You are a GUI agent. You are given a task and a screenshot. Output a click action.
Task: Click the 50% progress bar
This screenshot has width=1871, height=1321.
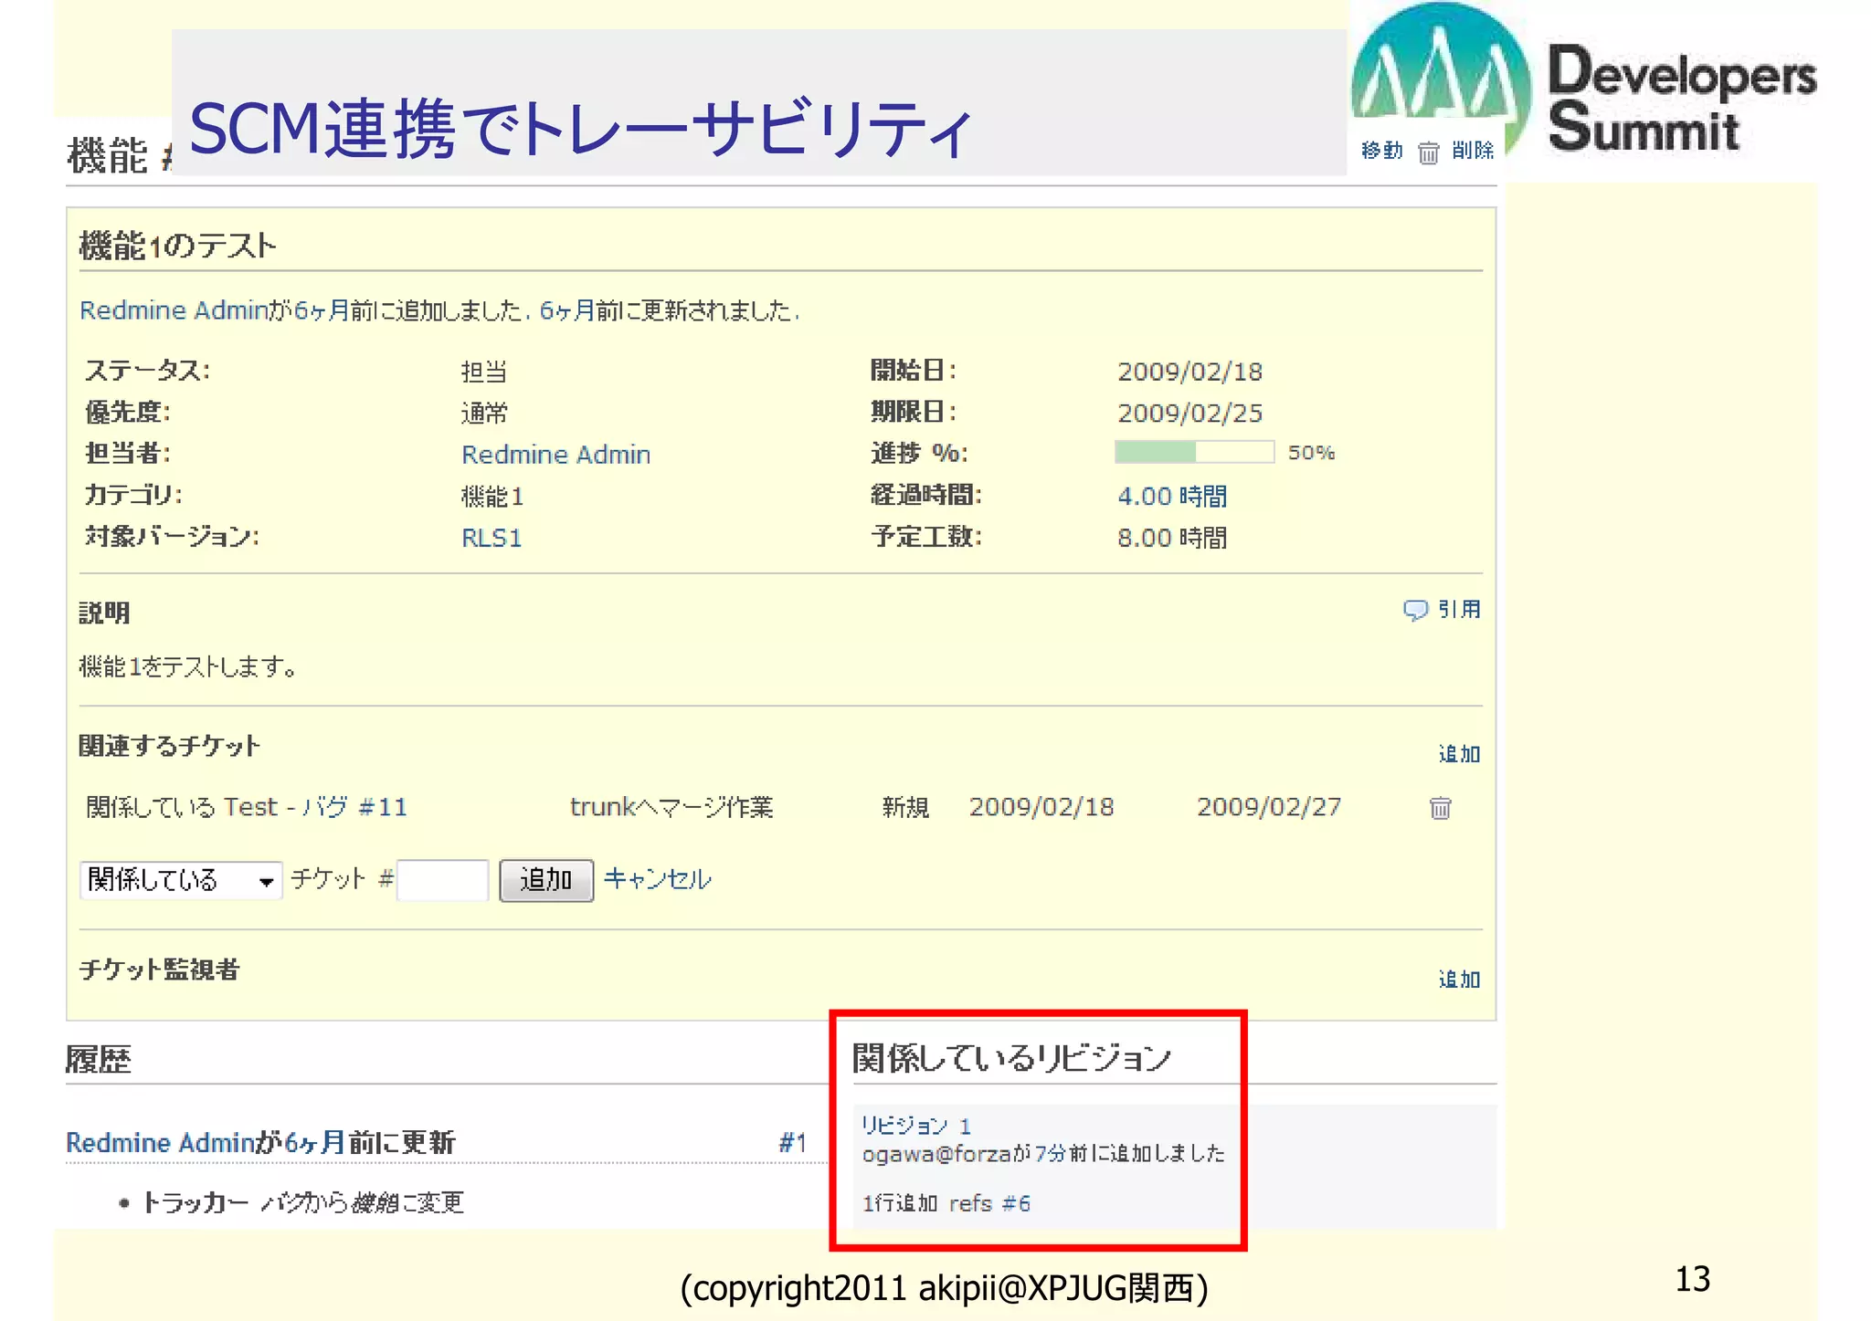click(1194, 452)
